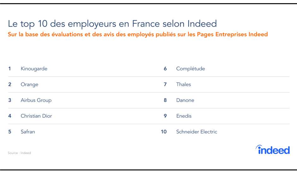Select Safran at rank 5
Screen dimensions: 297x173
coord(28,132)
